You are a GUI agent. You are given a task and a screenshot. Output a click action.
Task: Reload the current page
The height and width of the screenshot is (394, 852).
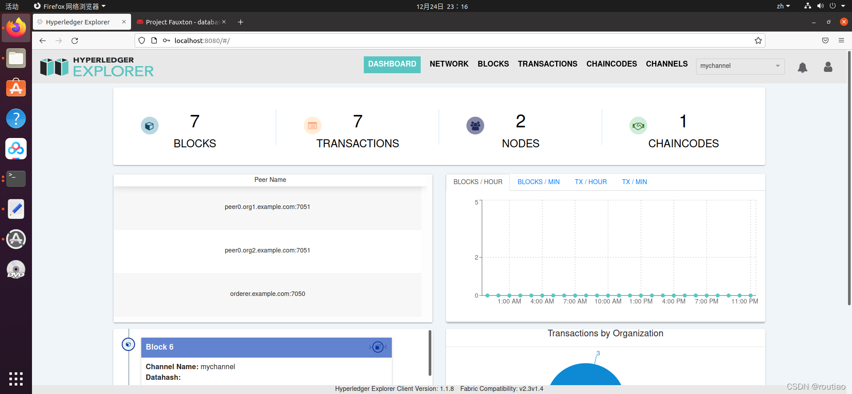tap(75, 40)
